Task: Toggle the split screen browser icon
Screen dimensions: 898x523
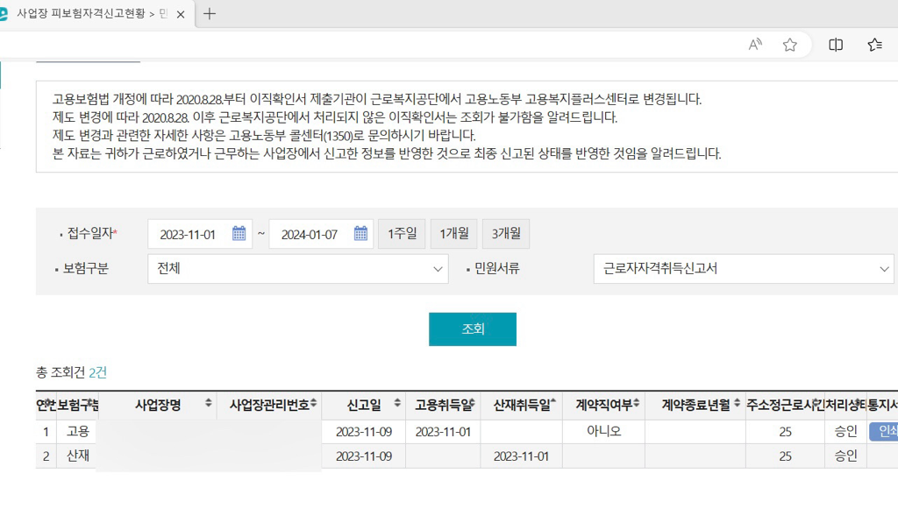Action: pyautogui.click(x=836, y=45)
